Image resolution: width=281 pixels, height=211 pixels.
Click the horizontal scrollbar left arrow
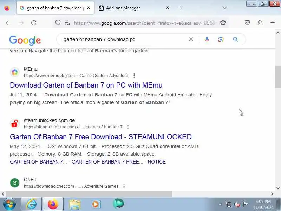(x=3, y=194)
